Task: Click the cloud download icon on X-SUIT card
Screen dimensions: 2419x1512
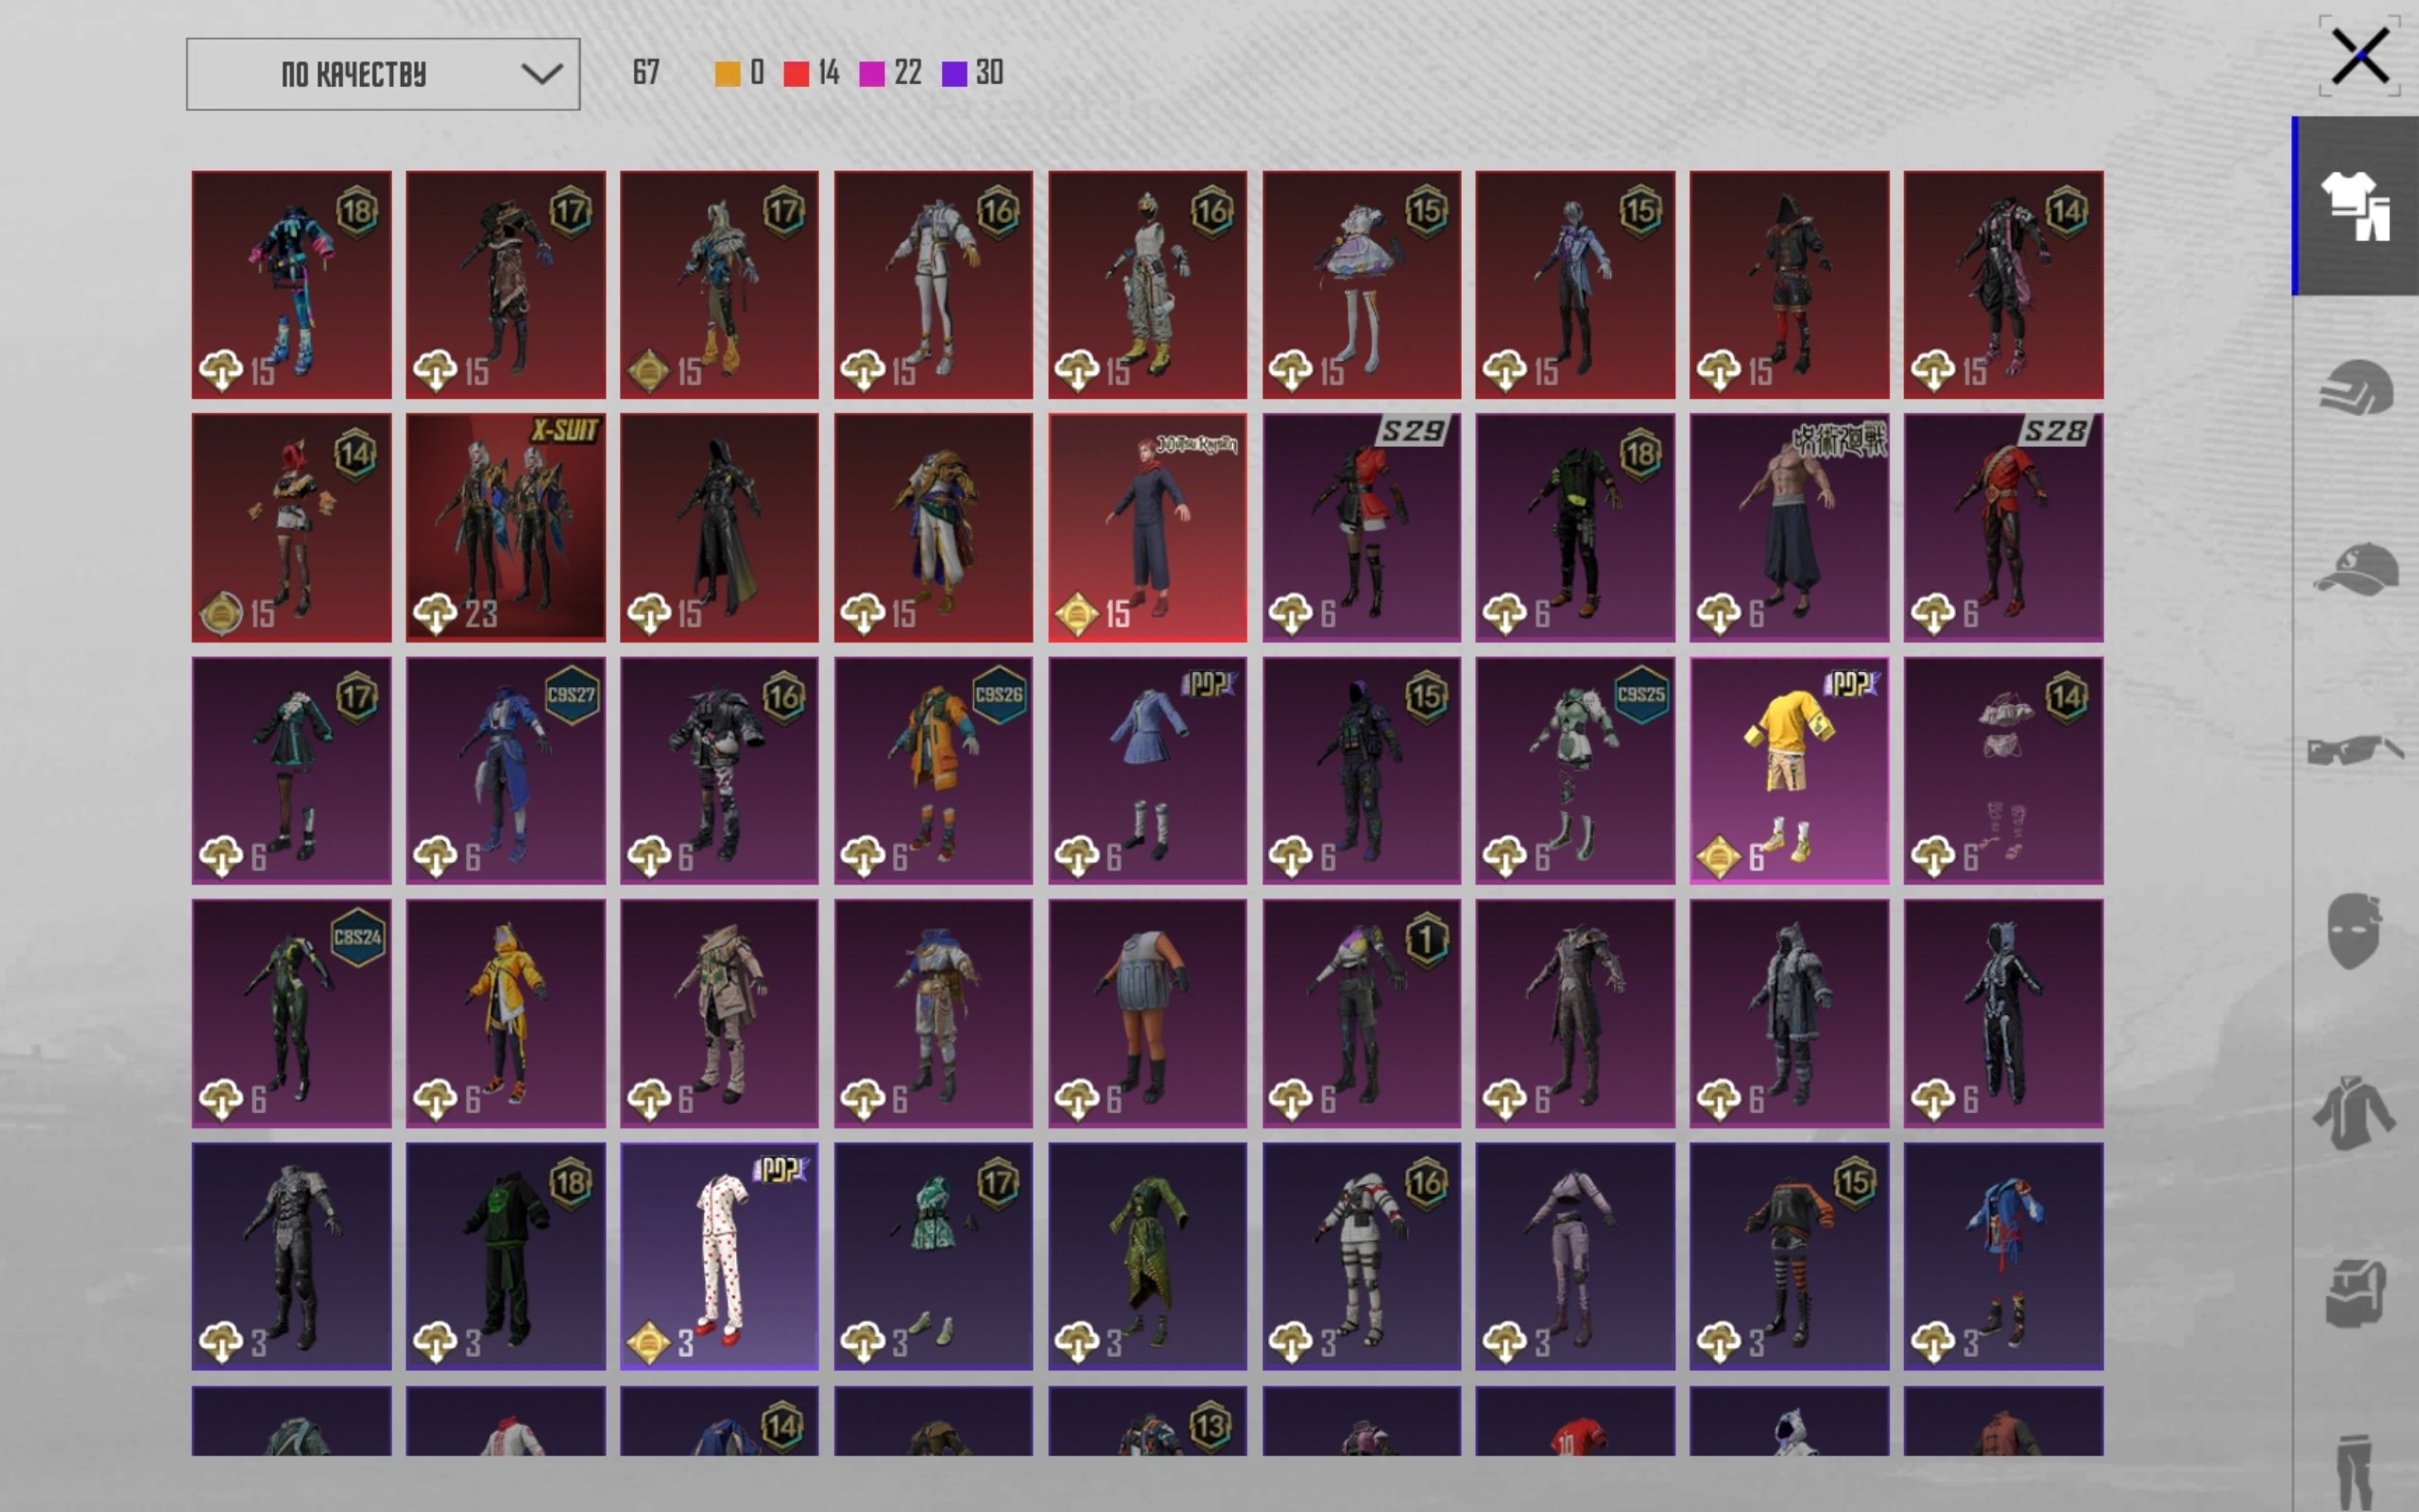Action: [x=435, y=613]
